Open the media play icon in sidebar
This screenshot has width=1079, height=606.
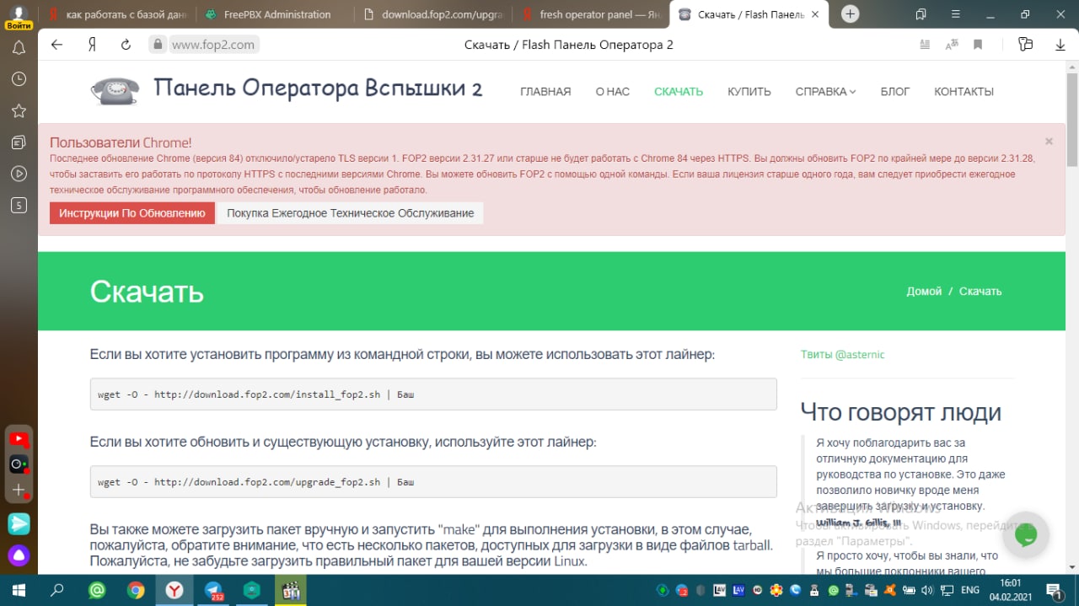point(19,174)
